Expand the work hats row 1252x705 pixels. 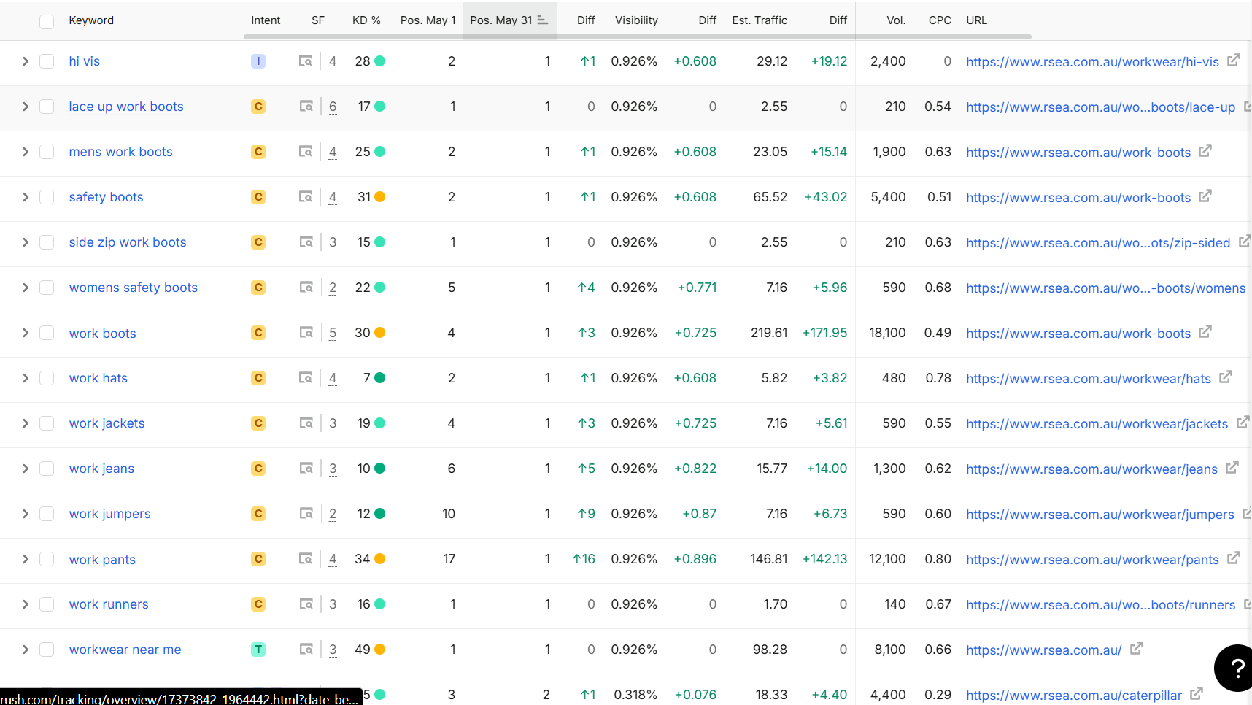coord(26,378)
